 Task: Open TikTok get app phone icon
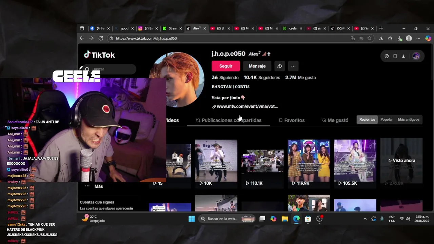tap(395, 56)
